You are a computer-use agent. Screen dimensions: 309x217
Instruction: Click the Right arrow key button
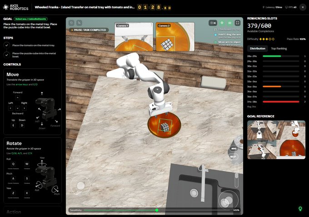pyautogui.click(x=24, y=108)
